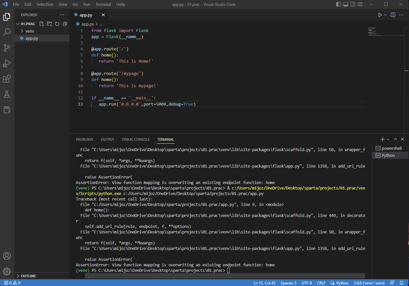
Task: Click New File icon in Explorer header
Action: (42, 24)
